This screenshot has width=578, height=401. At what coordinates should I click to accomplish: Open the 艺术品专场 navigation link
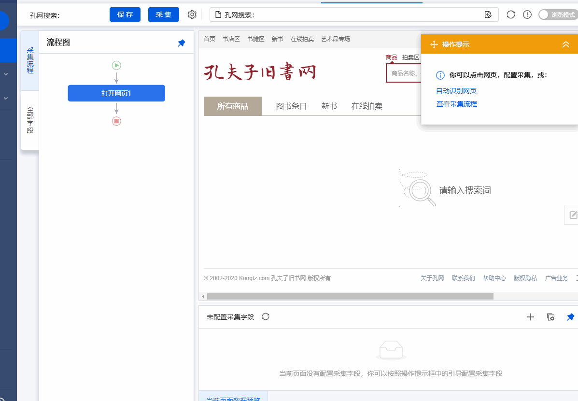tap(336, 39)
